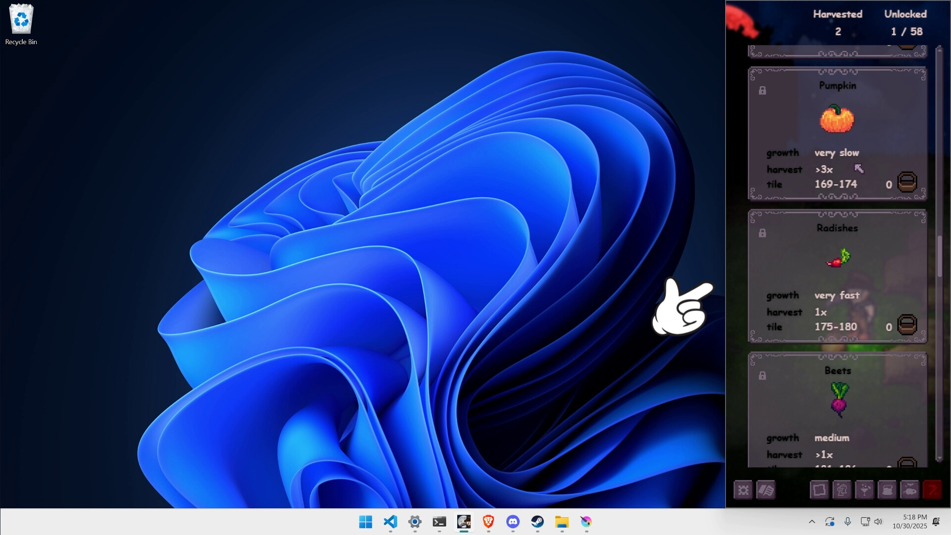
Task: Click the glove icon in the toolbar
Action: click(x=843, y=490)
